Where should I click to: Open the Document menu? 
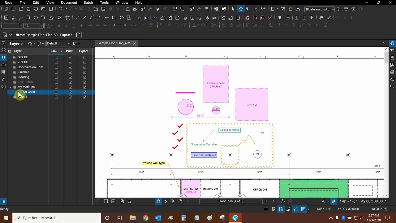click(x=69, y=2)
